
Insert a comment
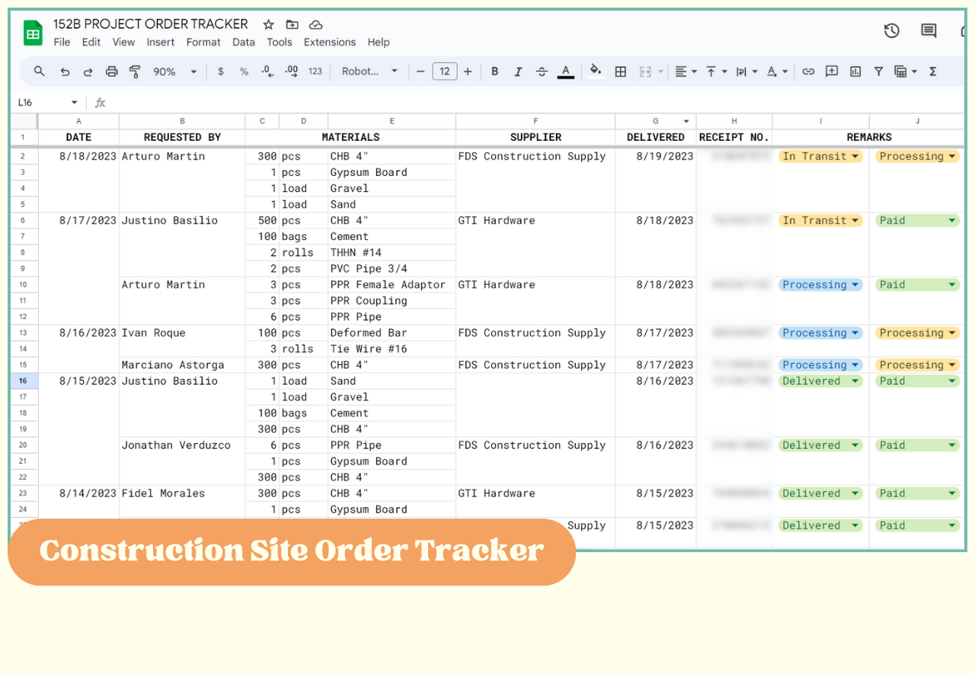(832, 72)
